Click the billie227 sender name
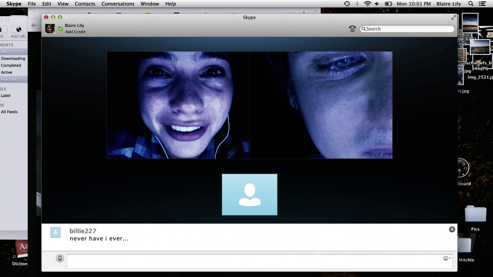 coord(83,231)
